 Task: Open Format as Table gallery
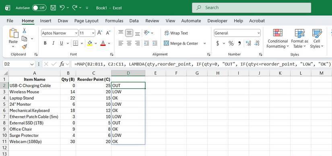(299, 39)
